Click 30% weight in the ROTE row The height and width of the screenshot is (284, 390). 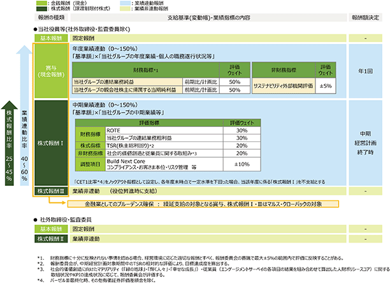(x=242, y=131)
